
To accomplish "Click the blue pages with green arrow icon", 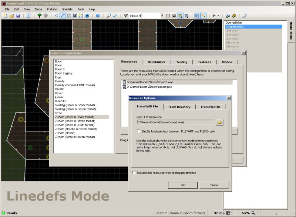I will point(228,16).
